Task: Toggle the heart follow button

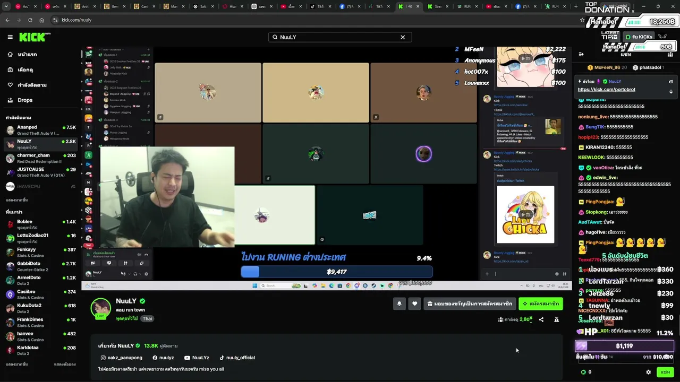Action: (415, 303)
